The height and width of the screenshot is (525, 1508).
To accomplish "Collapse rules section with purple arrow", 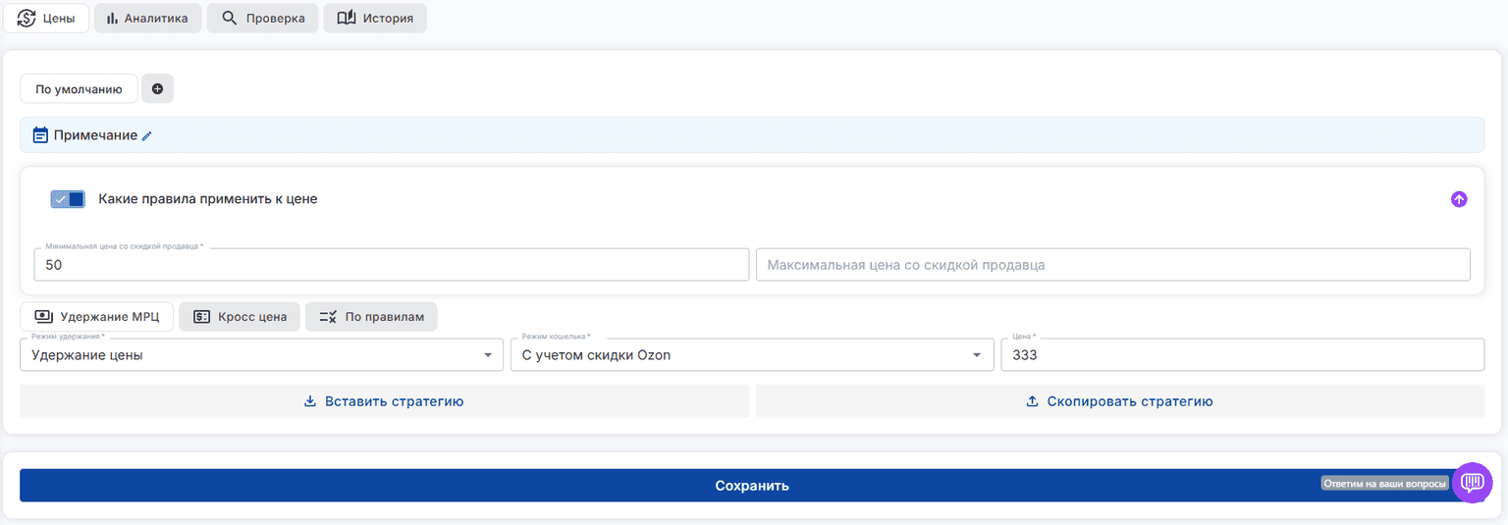I will point(1459,199).
